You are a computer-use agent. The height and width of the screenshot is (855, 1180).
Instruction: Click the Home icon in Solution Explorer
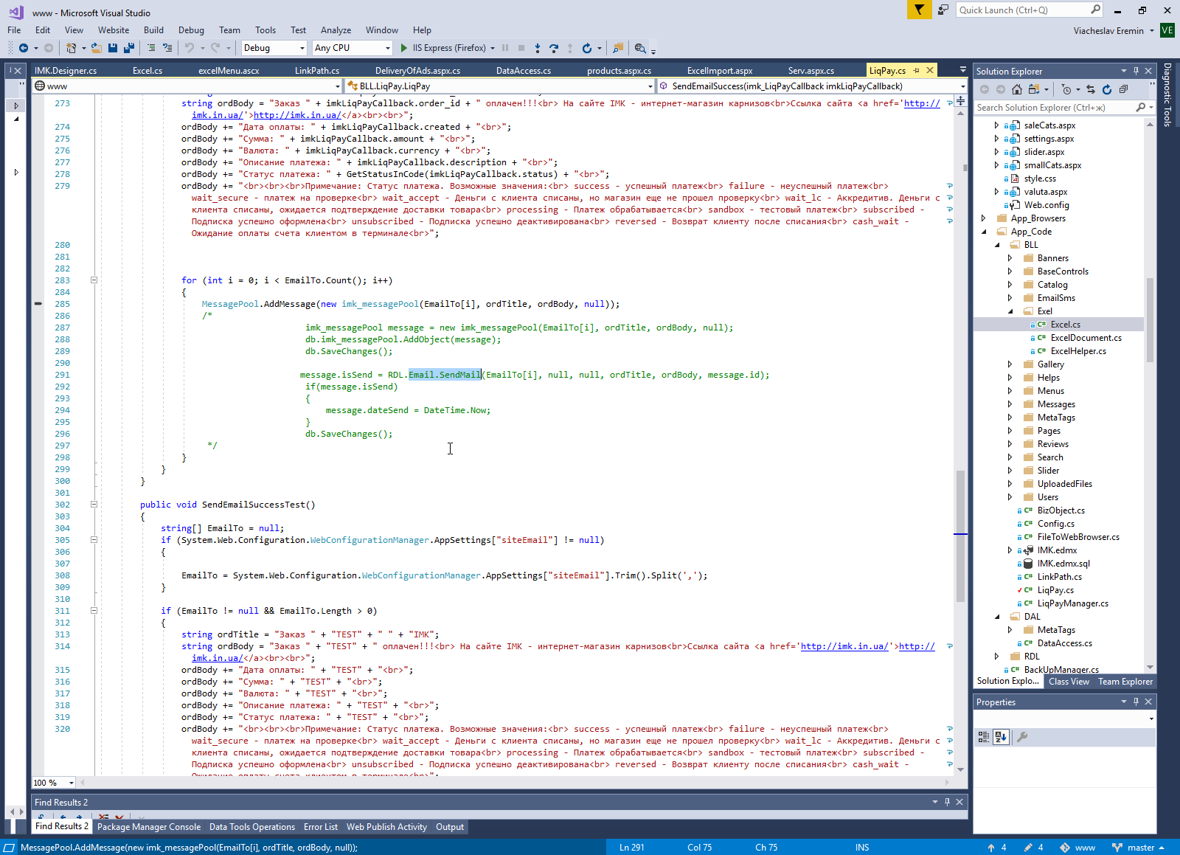[x=1017, y=89]
